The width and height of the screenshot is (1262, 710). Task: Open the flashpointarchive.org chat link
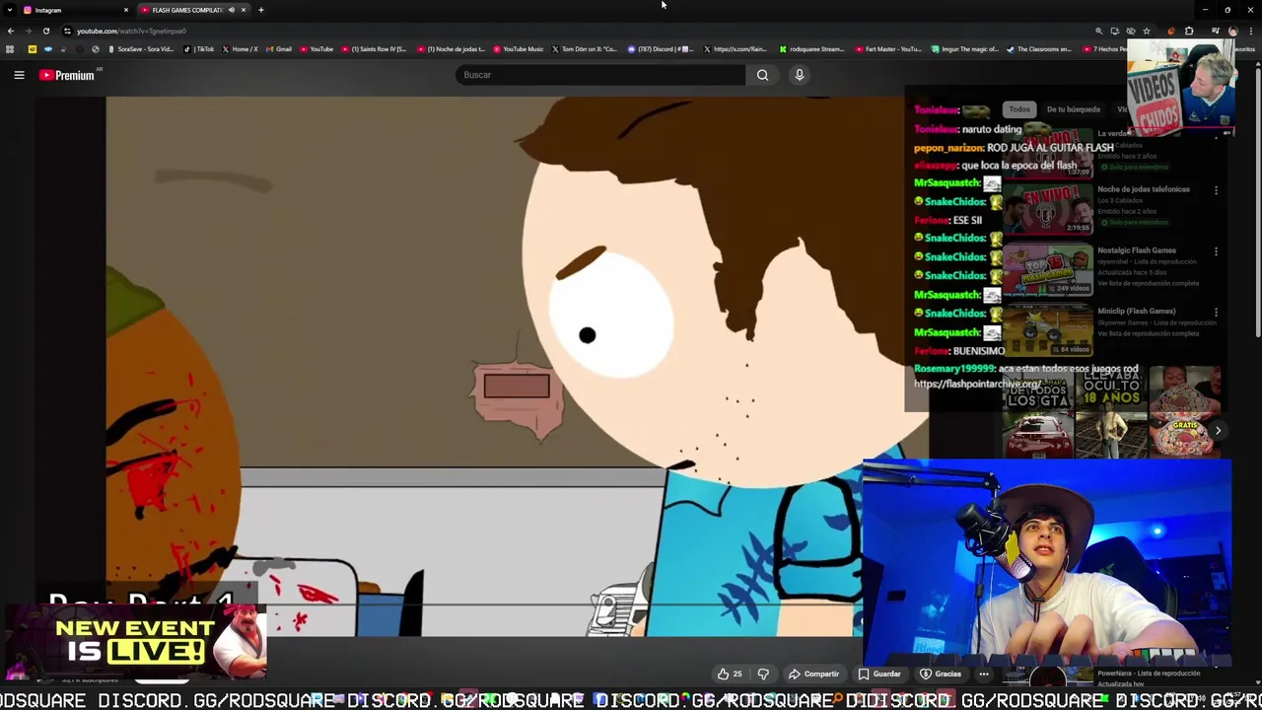[x=976, y=384]
